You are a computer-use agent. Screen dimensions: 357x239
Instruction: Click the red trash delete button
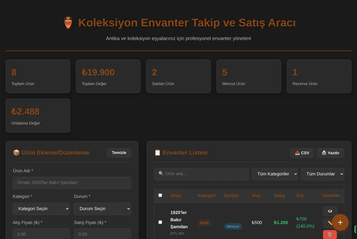[330, 235]
